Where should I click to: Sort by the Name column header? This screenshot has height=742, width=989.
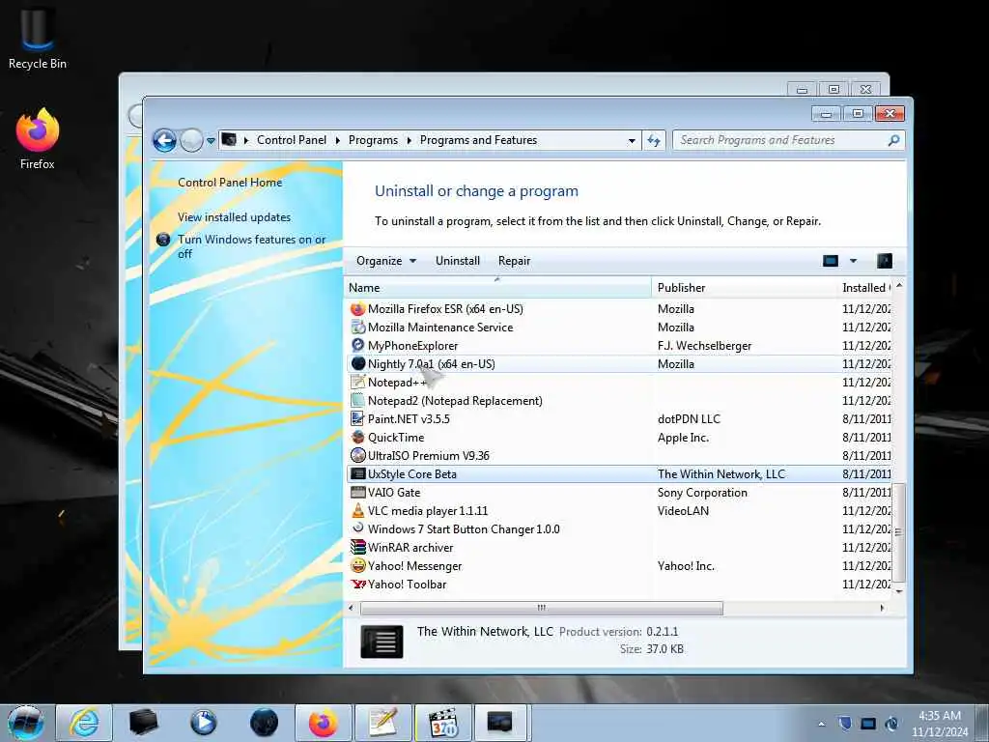[497, 288]
